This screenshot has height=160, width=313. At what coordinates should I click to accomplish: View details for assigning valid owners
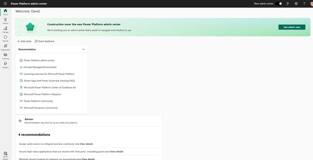(x=86, y=144)
